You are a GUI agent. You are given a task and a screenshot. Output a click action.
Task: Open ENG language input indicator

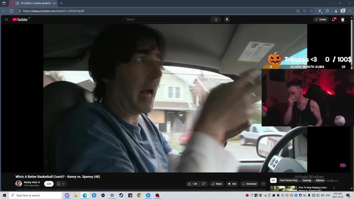[x=328, y=195]
